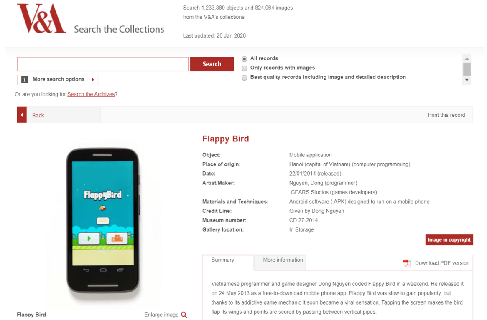
Task: Click the Image in copyright button
Action: pos(449,240)
